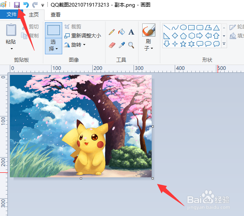Open the 旋转 dropdown

click(75, 45)
